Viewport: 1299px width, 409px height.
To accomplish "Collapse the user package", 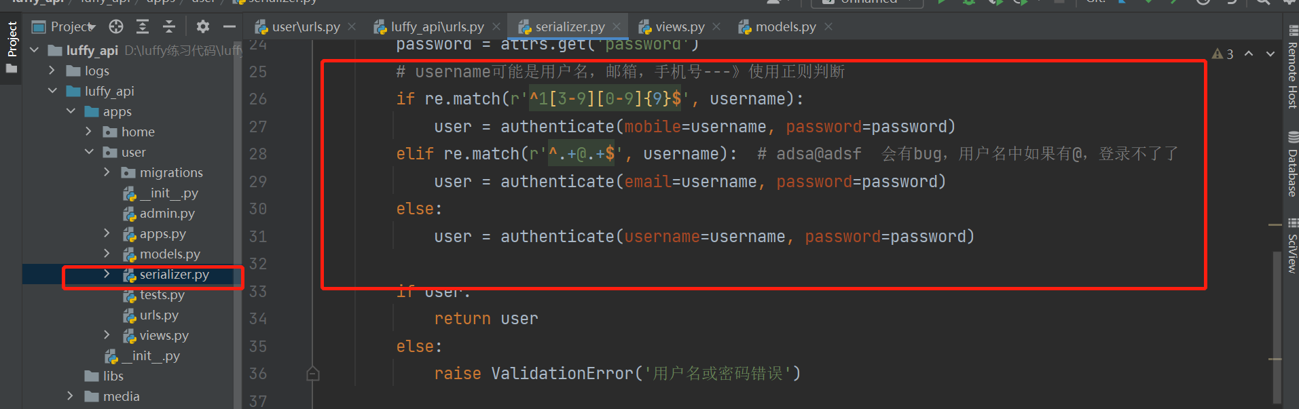I will tap(89, 152).
